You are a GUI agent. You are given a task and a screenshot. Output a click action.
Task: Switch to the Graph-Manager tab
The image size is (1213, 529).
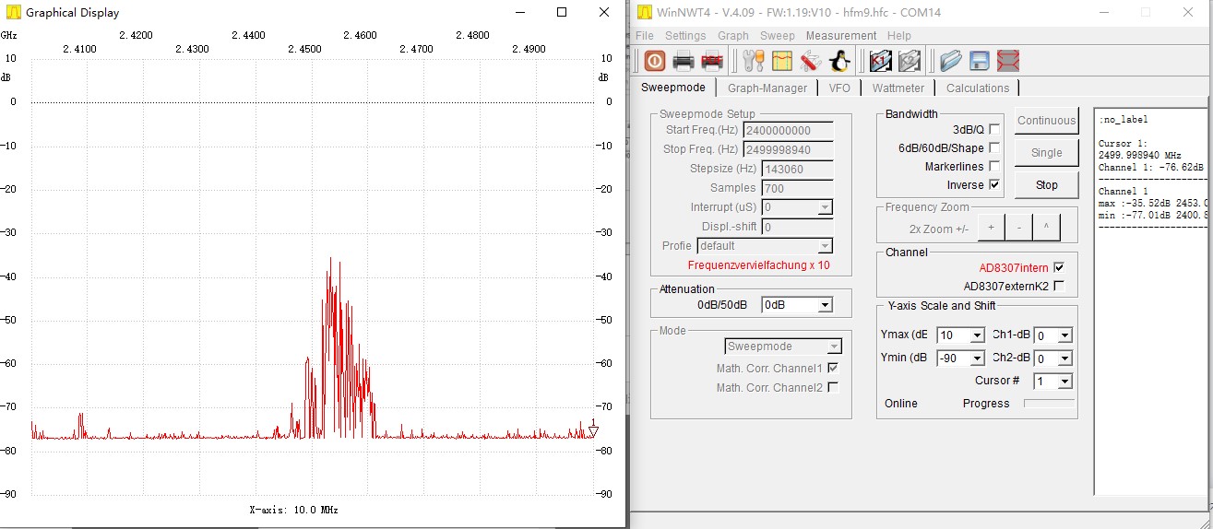[767, 88]
